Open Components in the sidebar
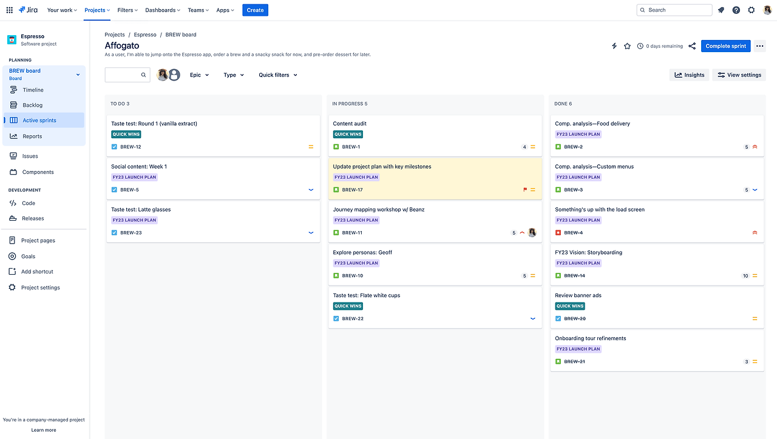The height and width of the screenshot is (439, 777). [x=44, y=172]
